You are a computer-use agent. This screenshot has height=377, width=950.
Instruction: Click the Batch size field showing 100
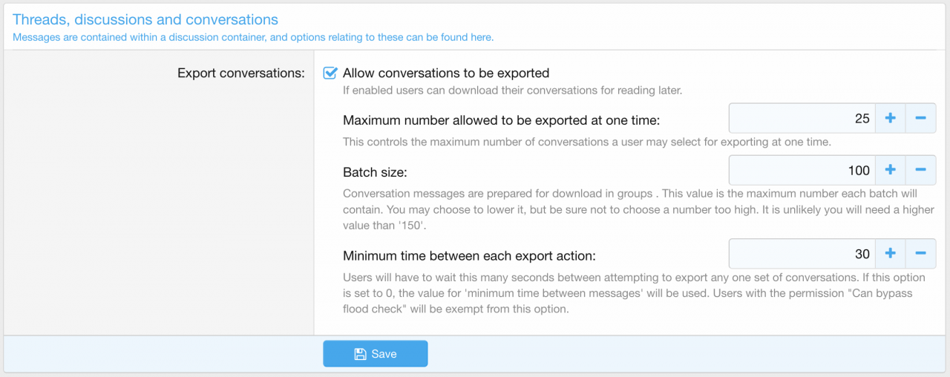click(x=802, y=171)
